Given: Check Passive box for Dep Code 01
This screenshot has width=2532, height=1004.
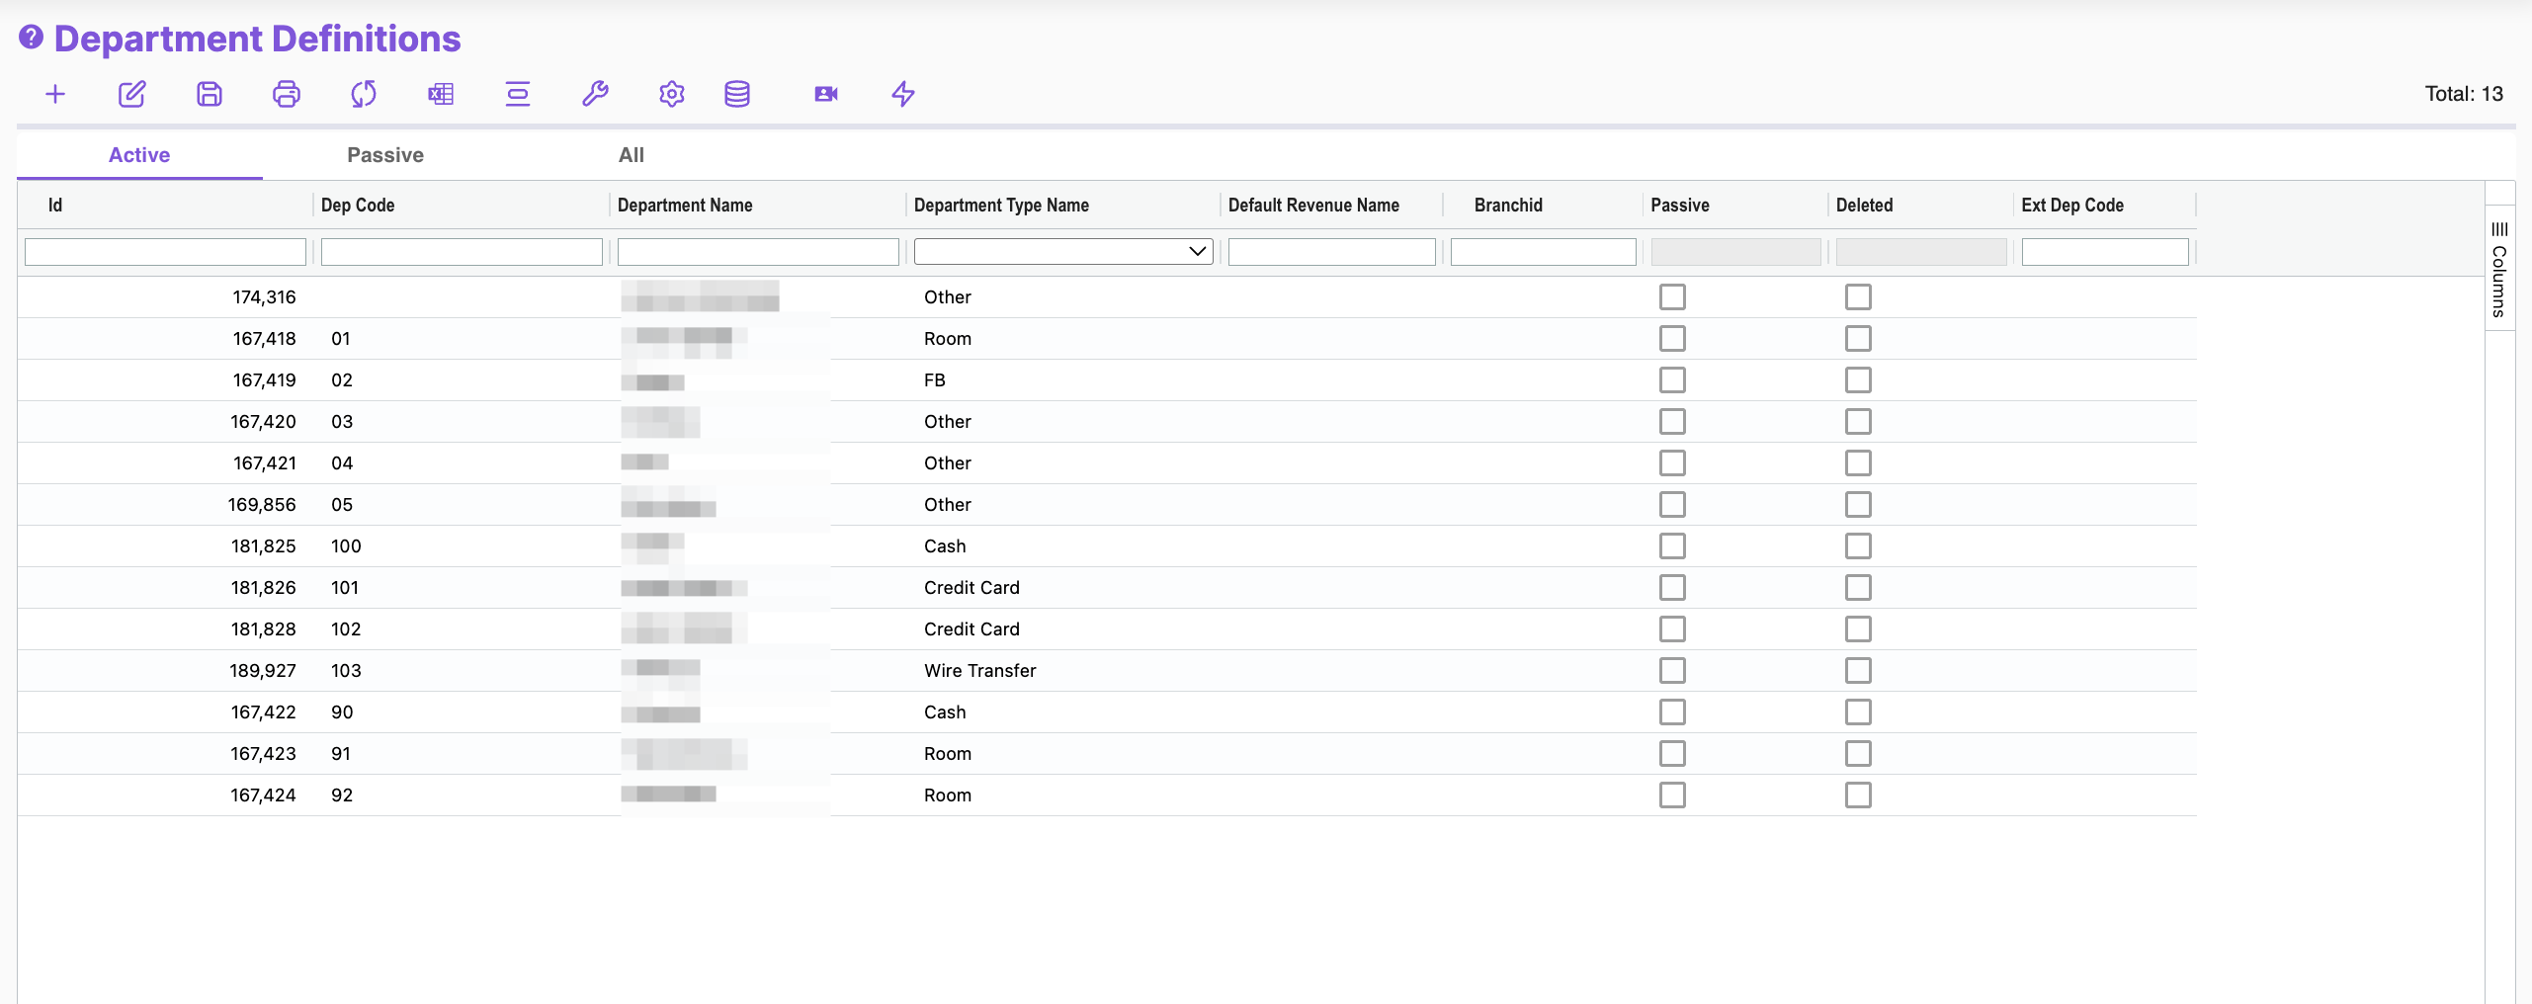Looking at the screenshot, I should coord(1672,339).
